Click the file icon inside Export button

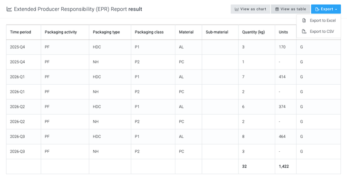[x=317, y=10]
